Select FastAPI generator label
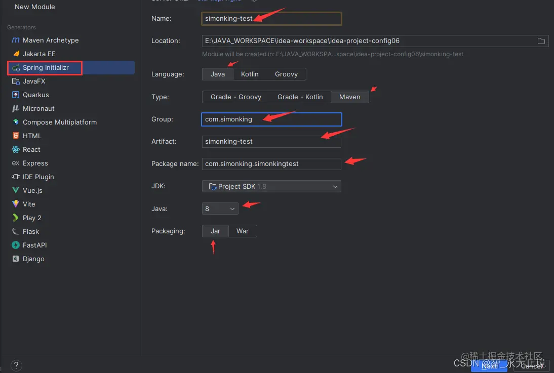554x373 pixels. tap(34, 245)
